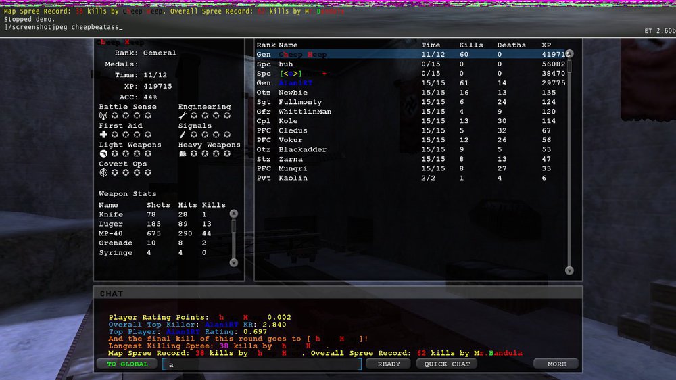Click the Heavy Weapons helmet icon
Viewport: 676px width, 380px height.
[183, 153]
